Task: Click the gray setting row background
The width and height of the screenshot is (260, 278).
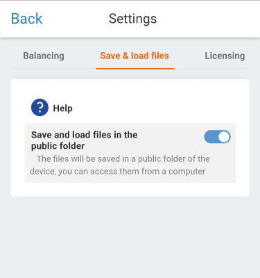Action: point(130,154)
